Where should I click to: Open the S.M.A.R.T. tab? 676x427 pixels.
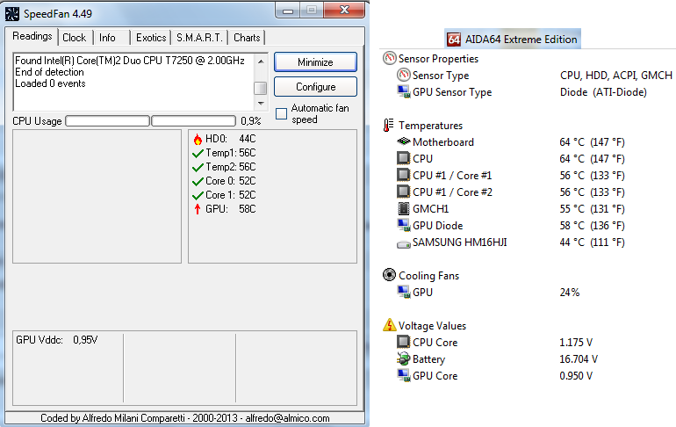199,38
